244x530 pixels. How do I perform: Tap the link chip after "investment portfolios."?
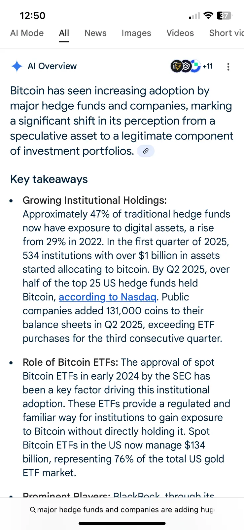click(146, 151)
